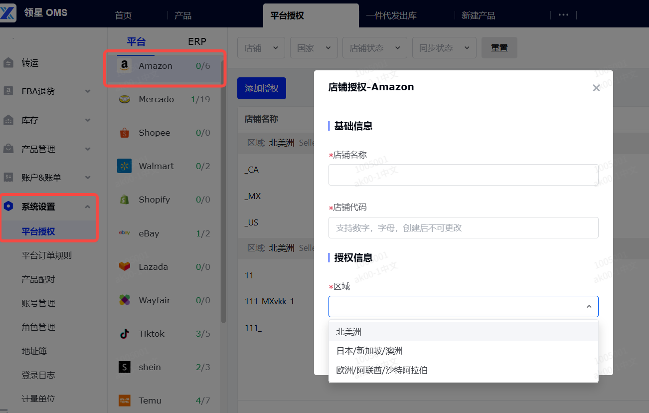Select the Temu platform logo
This screenshot has width=649, height=413.
[x=125, y=401]
